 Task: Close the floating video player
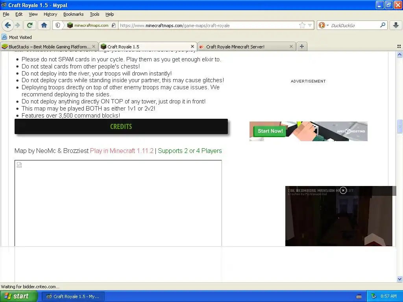click(343, 190)
